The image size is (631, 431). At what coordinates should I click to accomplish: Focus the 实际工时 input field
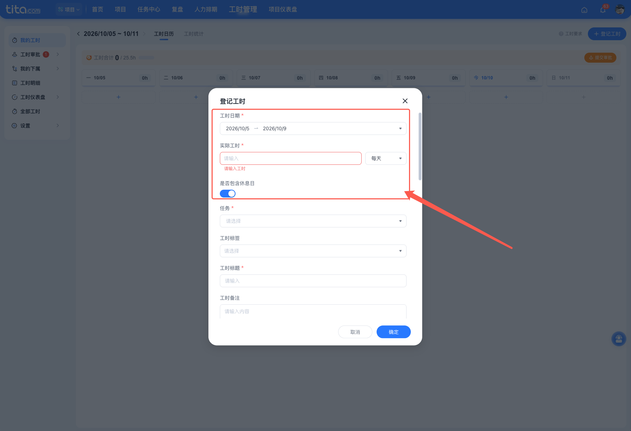pos(290,158)
